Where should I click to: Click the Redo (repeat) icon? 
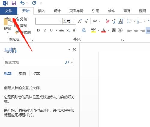pyautogui.click(x=34, y=3)
